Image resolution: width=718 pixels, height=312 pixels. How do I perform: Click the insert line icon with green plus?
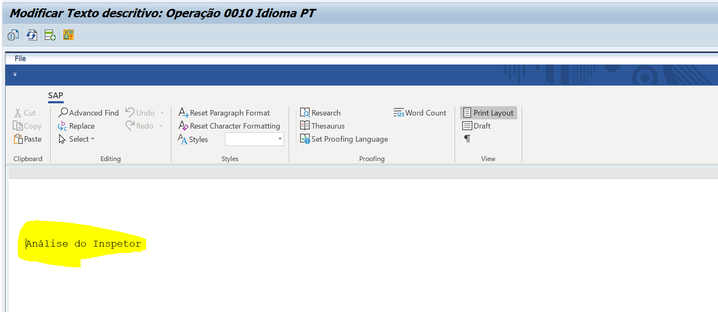tap(50, 35)
